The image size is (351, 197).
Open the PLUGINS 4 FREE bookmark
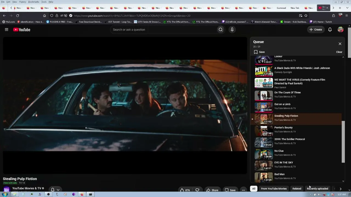click(60, 22)
